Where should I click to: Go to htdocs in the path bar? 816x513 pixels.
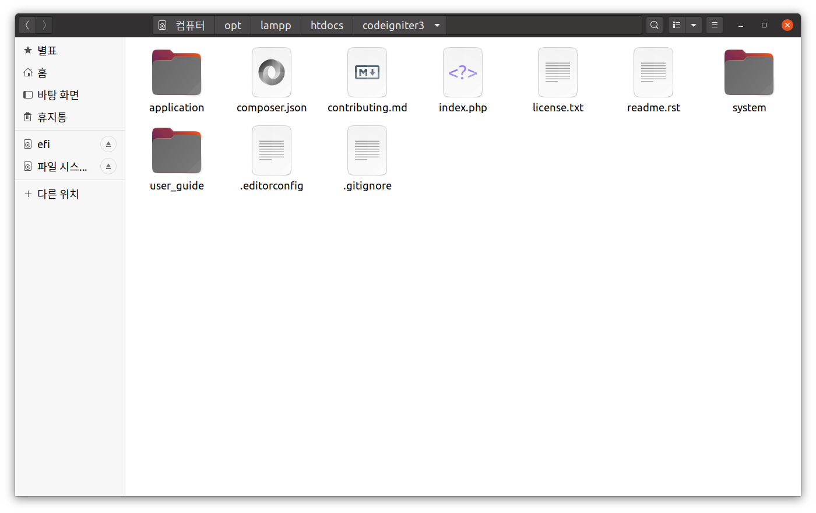326,25
